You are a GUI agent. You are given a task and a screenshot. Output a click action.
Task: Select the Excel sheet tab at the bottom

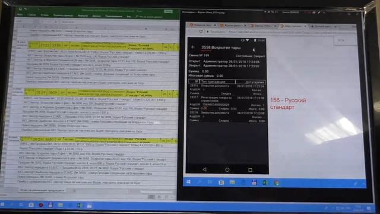(42, 190)
